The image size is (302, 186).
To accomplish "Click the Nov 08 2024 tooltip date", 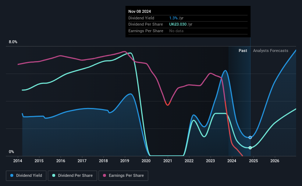I will (x=140, y=11).
